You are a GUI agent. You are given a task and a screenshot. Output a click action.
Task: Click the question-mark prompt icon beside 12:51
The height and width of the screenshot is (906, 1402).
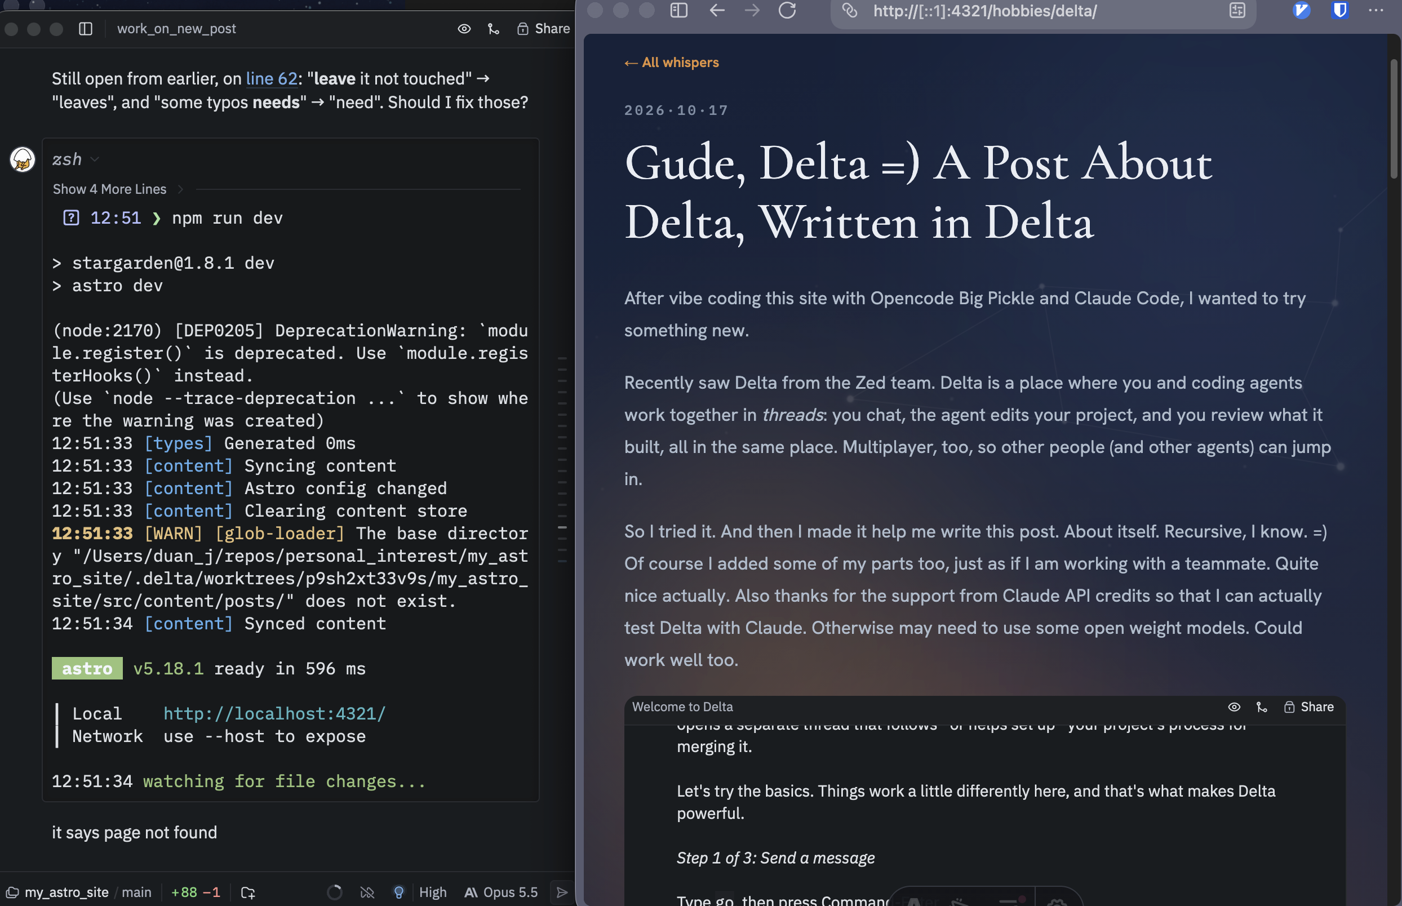[71, 217]
